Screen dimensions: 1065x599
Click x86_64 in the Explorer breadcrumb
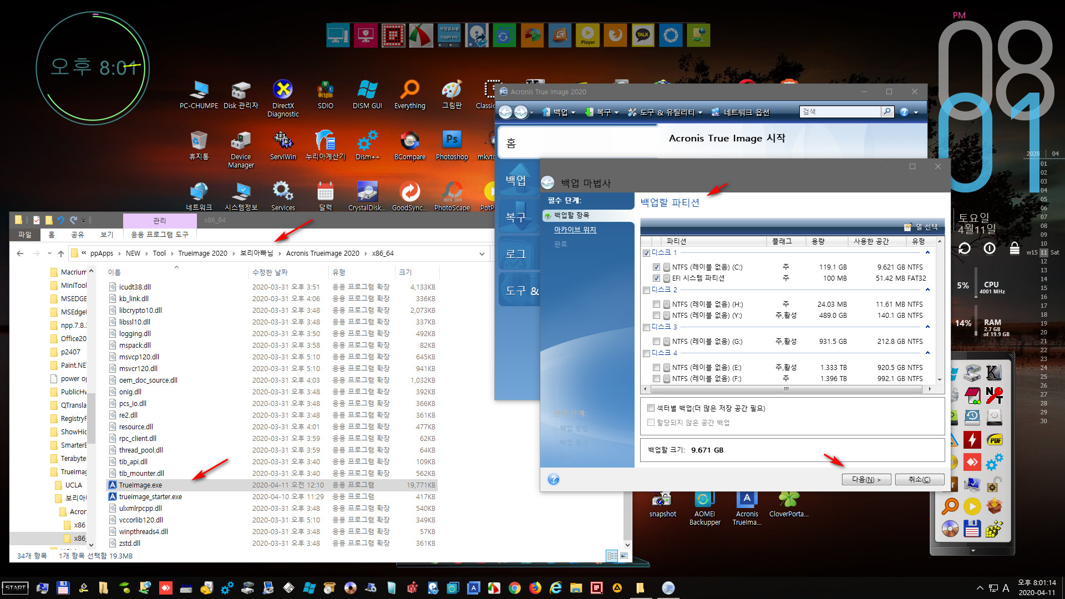click(383, 253)
